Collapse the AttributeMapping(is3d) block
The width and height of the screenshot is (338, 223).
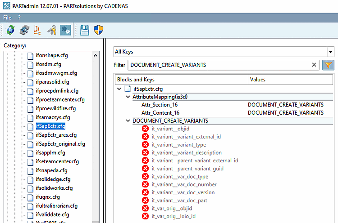(x=128, y=97)
